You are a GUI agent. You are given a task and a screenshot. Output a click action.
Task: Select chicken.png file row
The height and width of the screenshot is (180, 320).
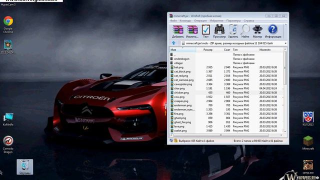pos(226,92)
